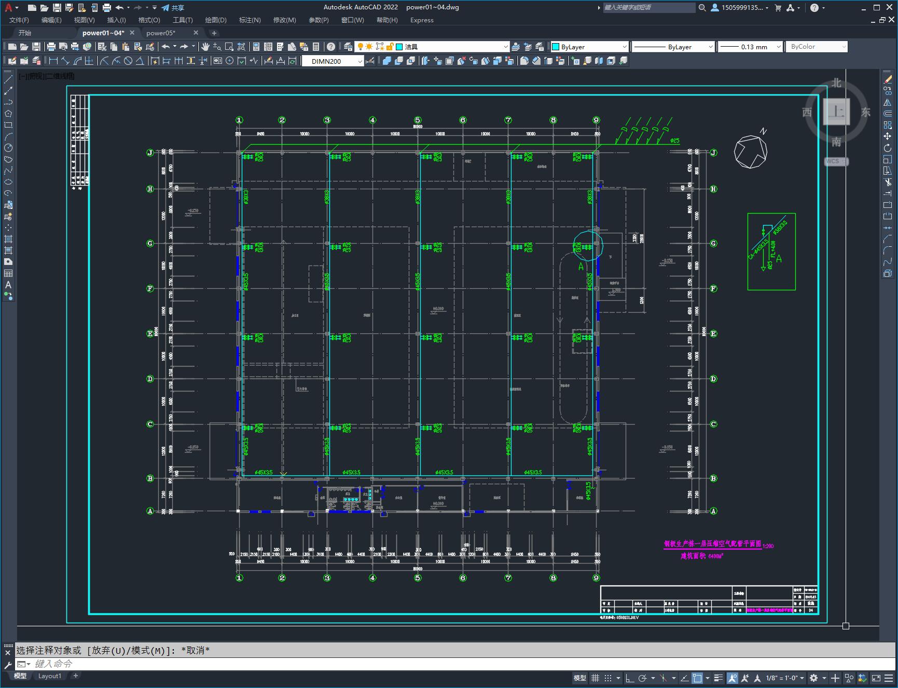Select the Polygon tool in the draw toolbar
This screenshot has height=688, width=898.
tap(8, 114)
